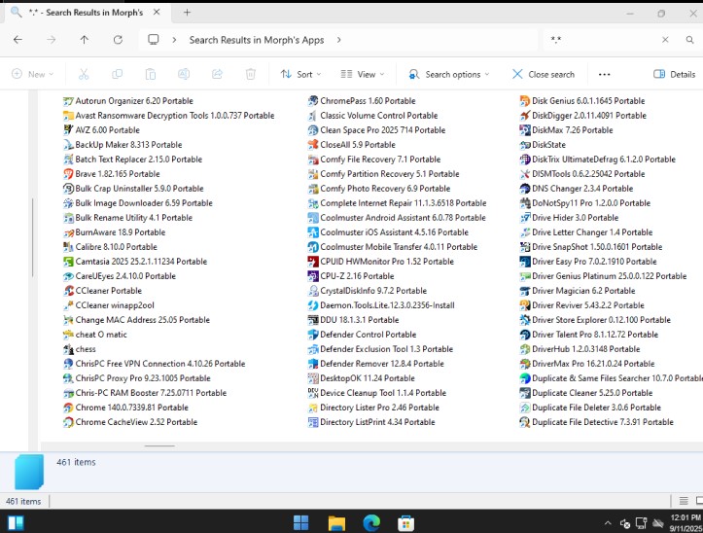Screen dimensions: 703x533
Task: Refresh the search results
Action: (118, 40)
